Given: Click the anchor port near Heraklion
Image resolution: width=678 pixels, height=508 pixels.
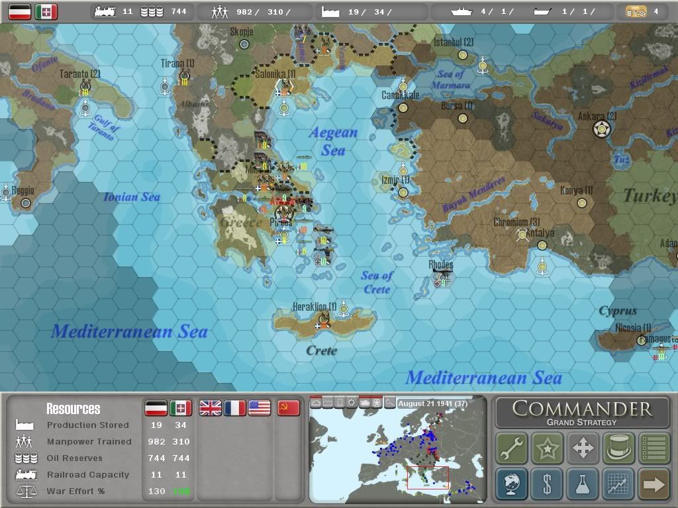Looking at the screenshot, I should click(344, 310).
